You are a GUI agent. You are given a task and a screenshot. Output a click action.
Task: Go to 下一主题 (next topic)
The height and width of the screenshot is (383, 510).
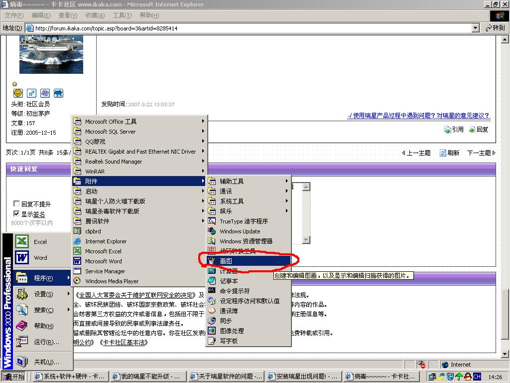[x=482, y=153]
